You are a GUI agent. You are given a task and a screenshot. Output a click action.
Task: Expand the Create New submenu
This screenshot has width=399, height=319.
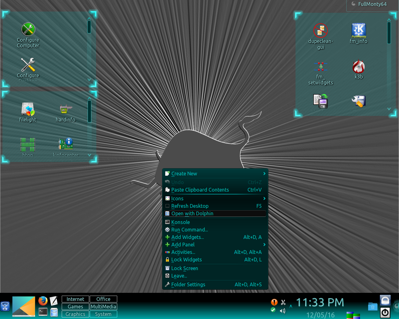(215, 174)
